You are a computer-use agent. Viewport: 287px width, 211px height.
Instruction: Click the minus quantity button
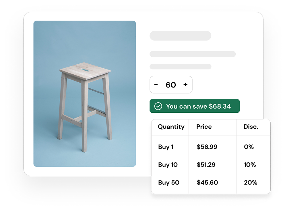tap(156, 85)
